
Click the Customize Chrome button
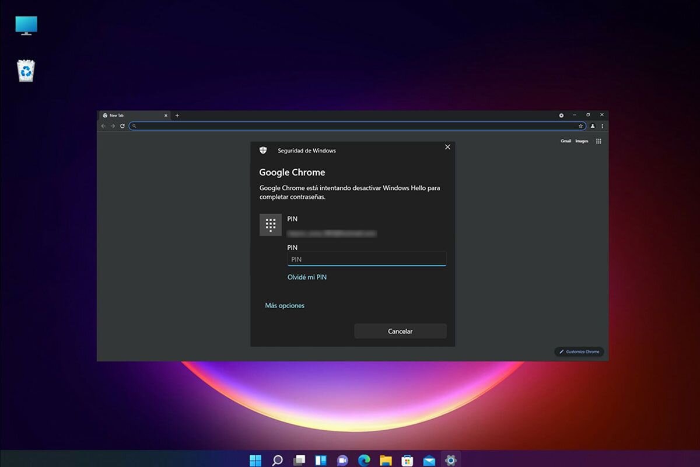[579, 351]
